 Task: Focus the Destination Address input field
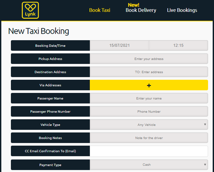pos(149,72)
